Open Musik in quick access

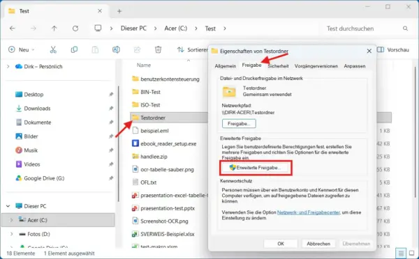(x=31, y=150)
